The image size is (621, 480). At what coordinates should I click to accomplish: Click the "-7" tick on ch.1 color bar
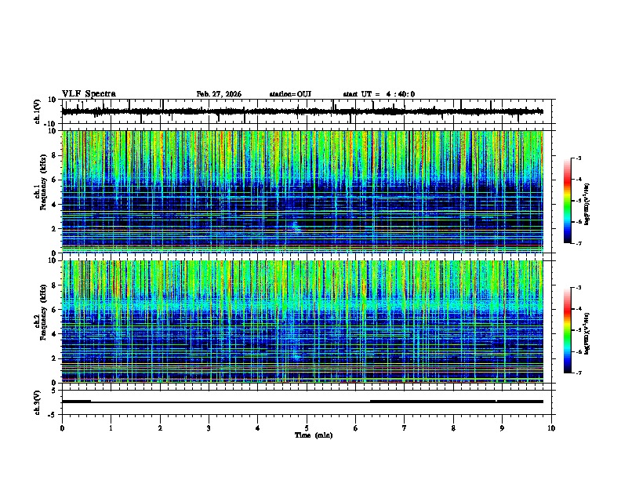click(578, 243)
